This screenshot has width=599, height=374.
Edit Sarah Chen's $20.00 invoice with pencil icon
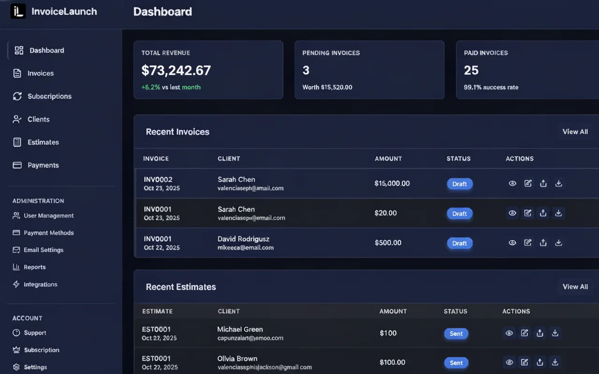[x=528, y=213]
